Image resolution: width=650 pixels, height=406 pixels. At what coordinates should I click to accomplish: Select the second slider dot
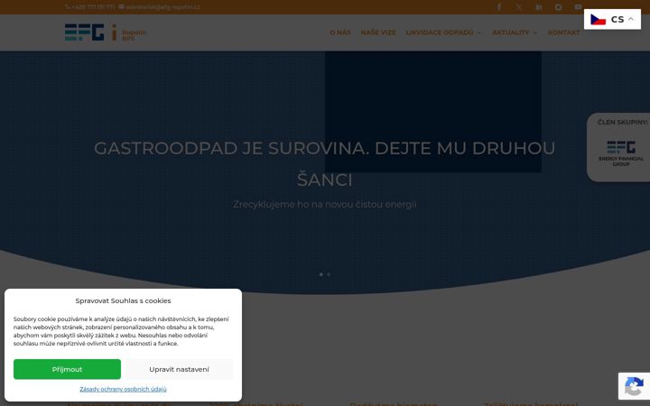point(329,274)
